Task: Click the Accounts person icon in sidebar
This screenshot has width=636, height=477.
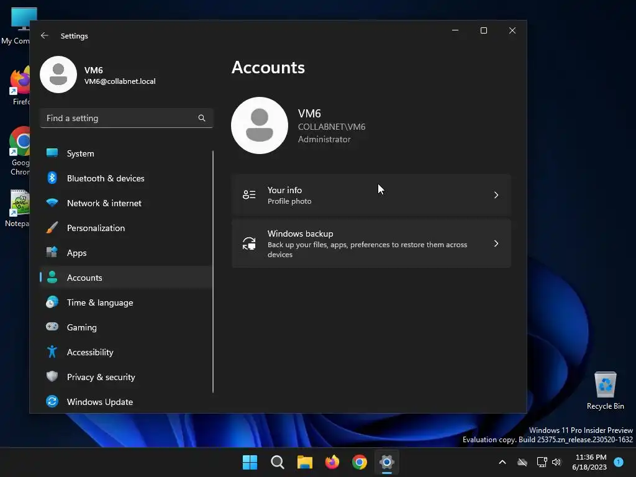Action: [52, 277]
